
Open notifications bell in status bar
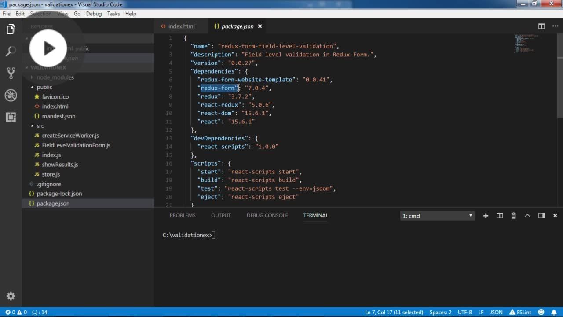pyautogui.click(x=554, y=312)
